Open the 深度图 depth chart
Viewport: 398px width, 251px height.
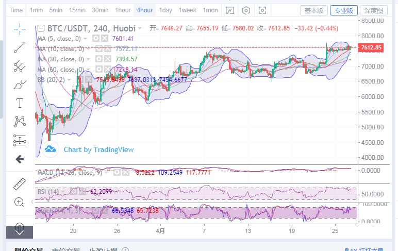tap(374, 10)
